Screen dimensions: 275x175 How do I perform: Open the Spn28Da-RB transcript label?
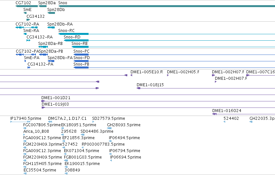50,44
